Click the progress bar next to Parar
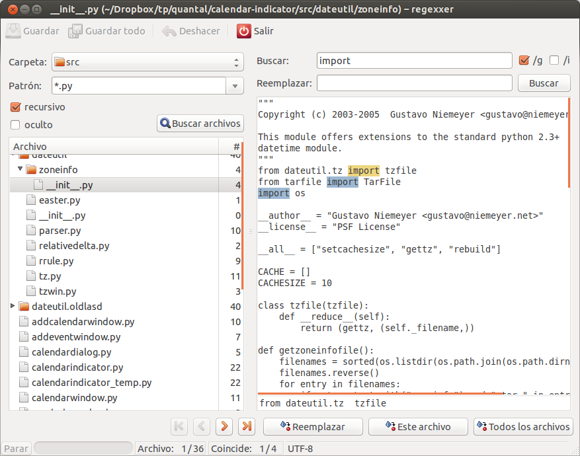Viewport: 580px width, 456px height. [x=83, y=448]
